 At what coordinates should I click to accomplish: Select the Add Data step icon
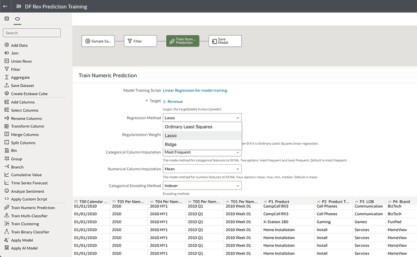[7, 45]
